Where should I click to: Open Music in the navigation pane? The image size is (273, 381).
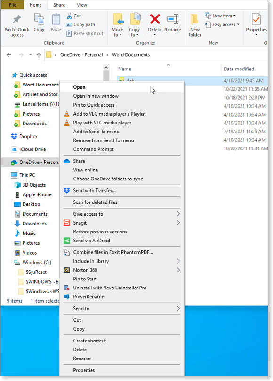click(29, 233)
